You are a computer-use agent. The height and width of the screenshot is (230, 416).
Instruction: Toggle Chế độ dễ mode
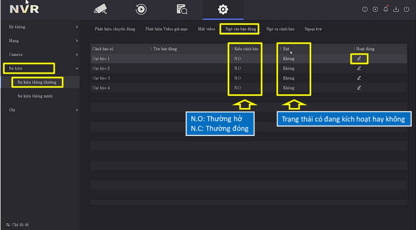click(18, 225)
